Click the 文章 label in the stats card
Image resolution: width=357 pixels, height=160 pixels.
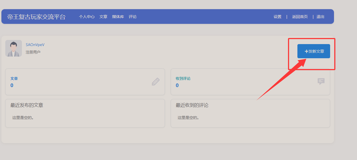tap(14, 78)
